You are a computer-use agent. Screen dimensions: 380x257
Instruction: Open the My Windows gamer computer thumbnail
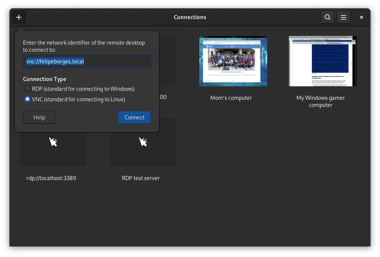(x=322, y=61)
